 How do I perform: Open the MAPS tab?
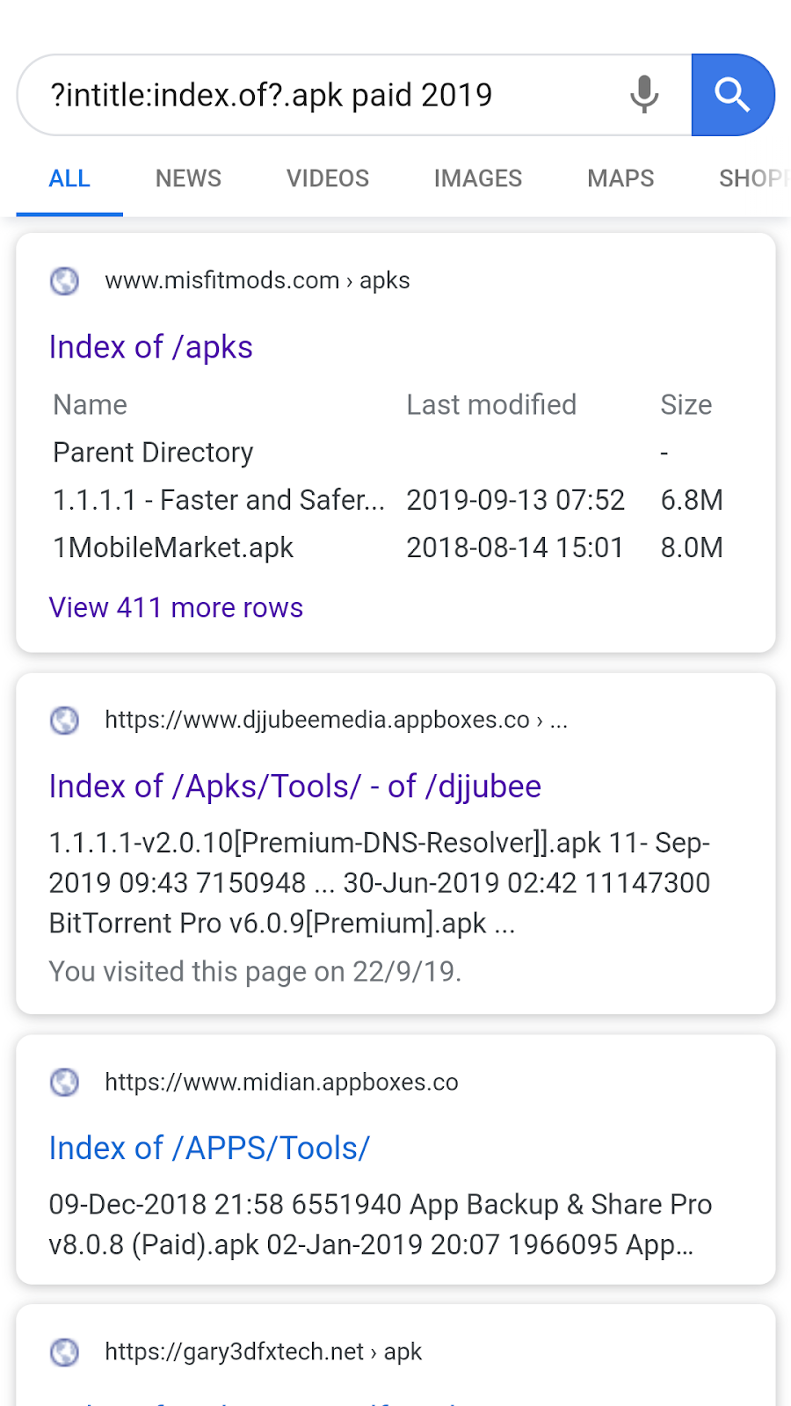[x=620, y=178]
